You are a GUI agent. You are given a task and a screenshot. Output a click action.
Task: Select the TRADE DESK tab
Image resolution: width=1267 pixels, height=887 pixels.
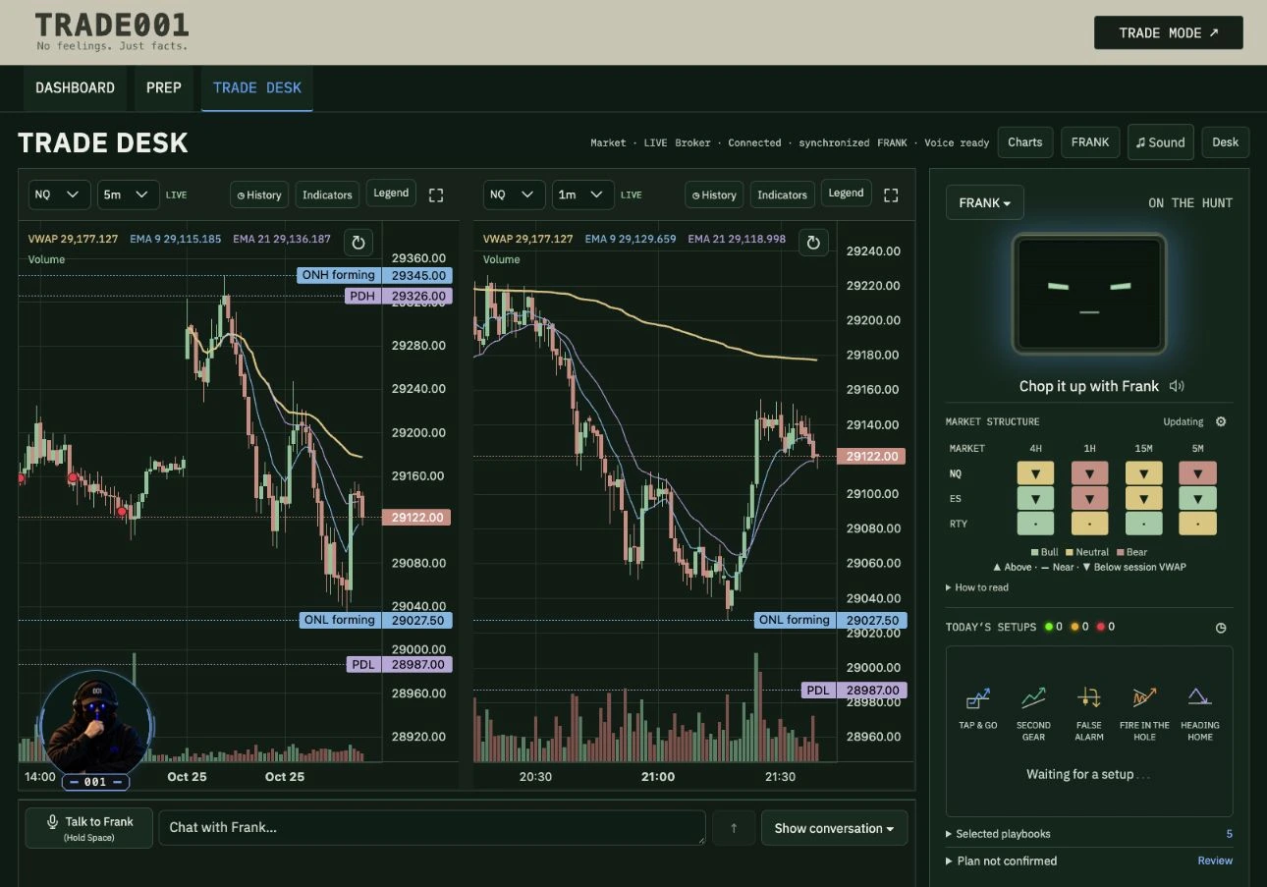point(257,87)
